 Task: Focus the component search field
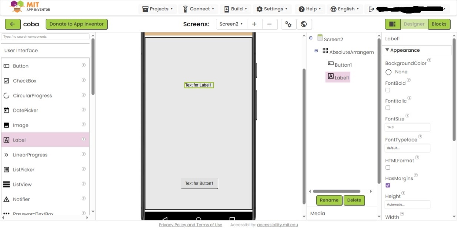[45, 37]
